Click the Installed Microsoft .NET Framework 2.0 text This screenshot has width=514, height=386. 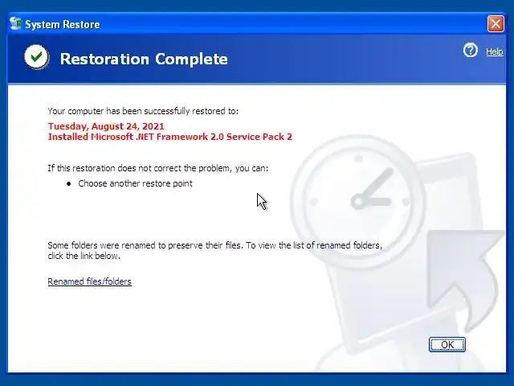pyautogui.click(x=169, y=137)
